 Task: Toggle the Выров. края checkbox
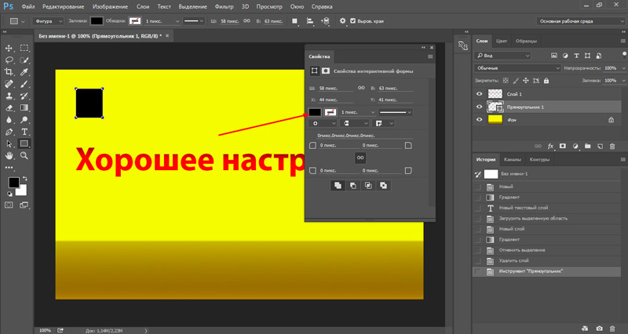coord(352,20)
